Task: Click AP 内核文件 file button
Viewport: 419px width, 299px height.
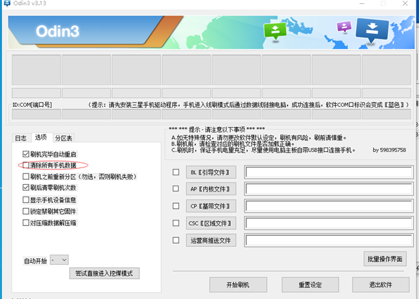Action: point(210,189)
